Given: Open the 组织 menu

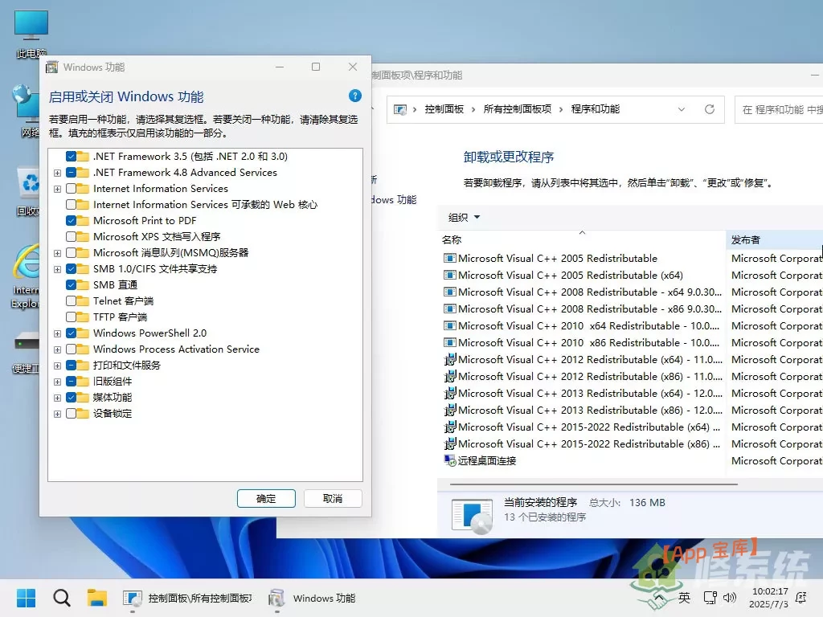Looking at the screenshot, I should pyautogui.click(x=464, y=217).
